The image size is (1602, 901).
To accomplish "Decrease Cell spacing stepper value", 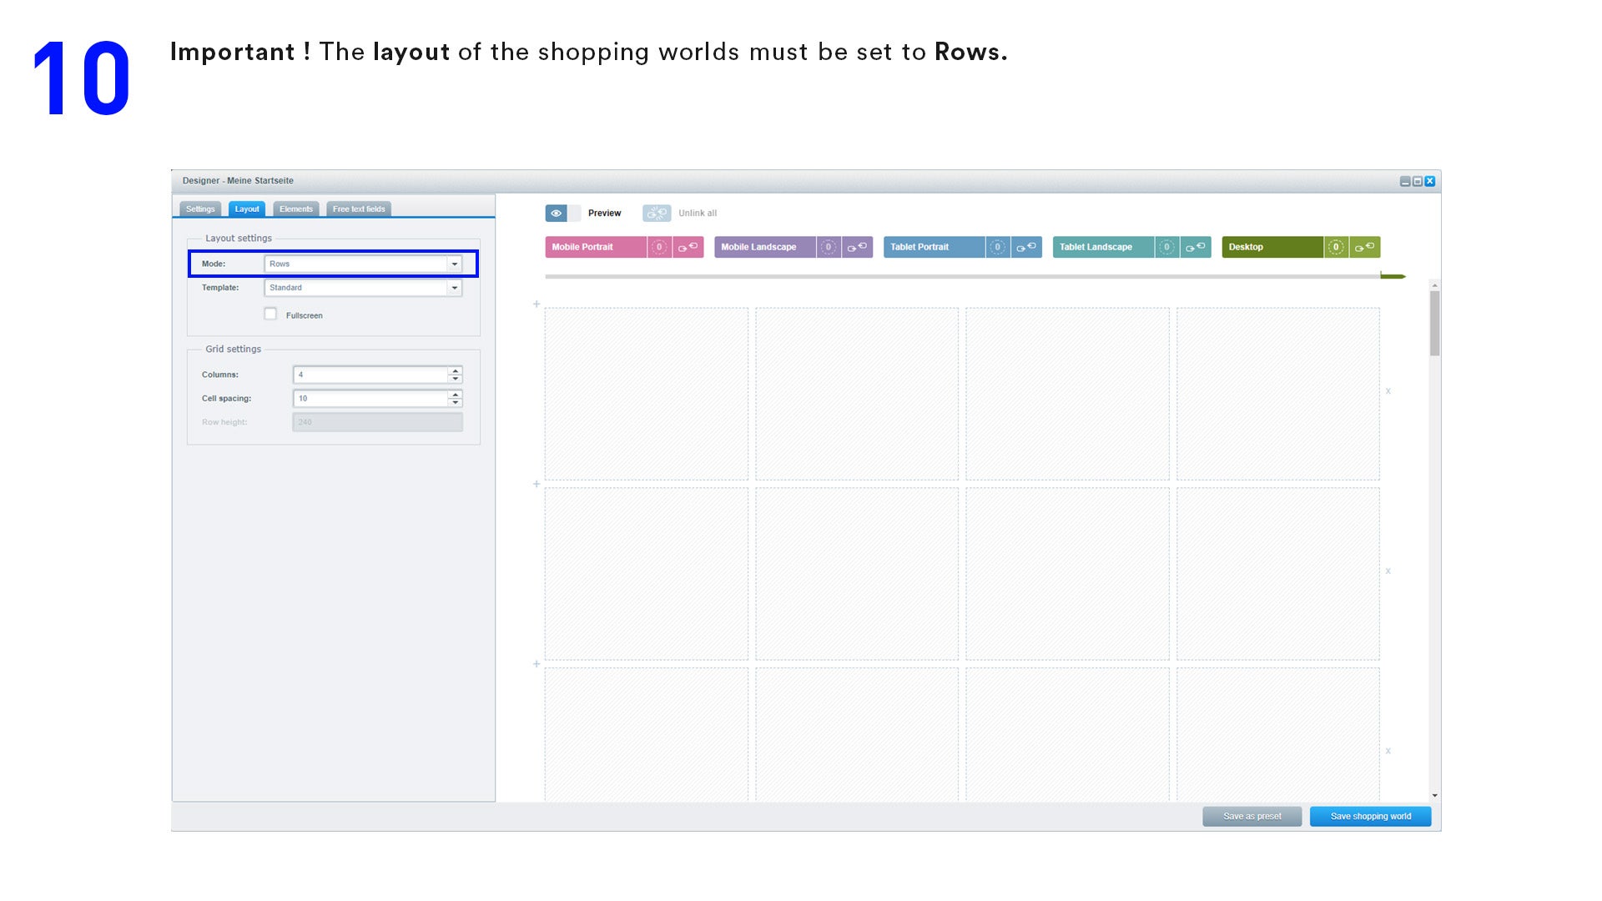I will pos(456,403).
